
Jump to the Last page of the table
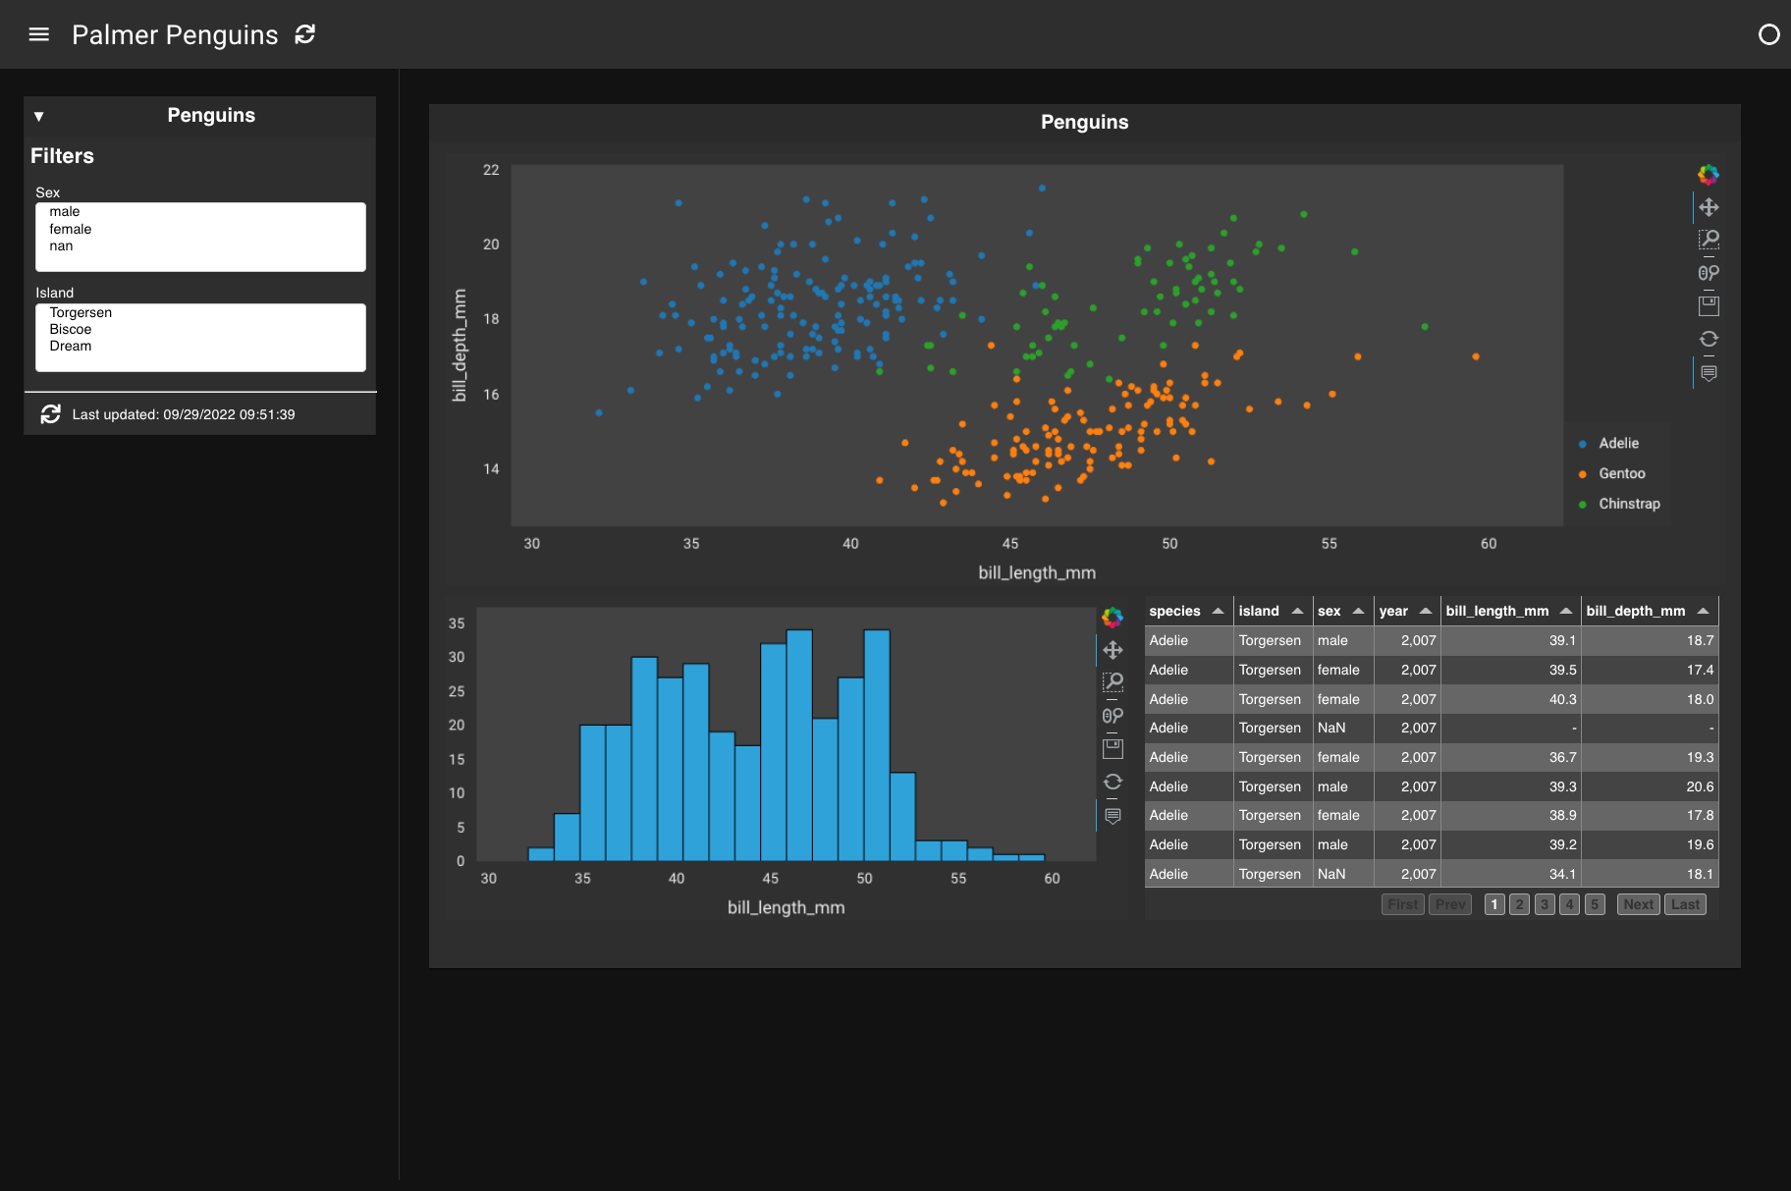pos(1685,903)
